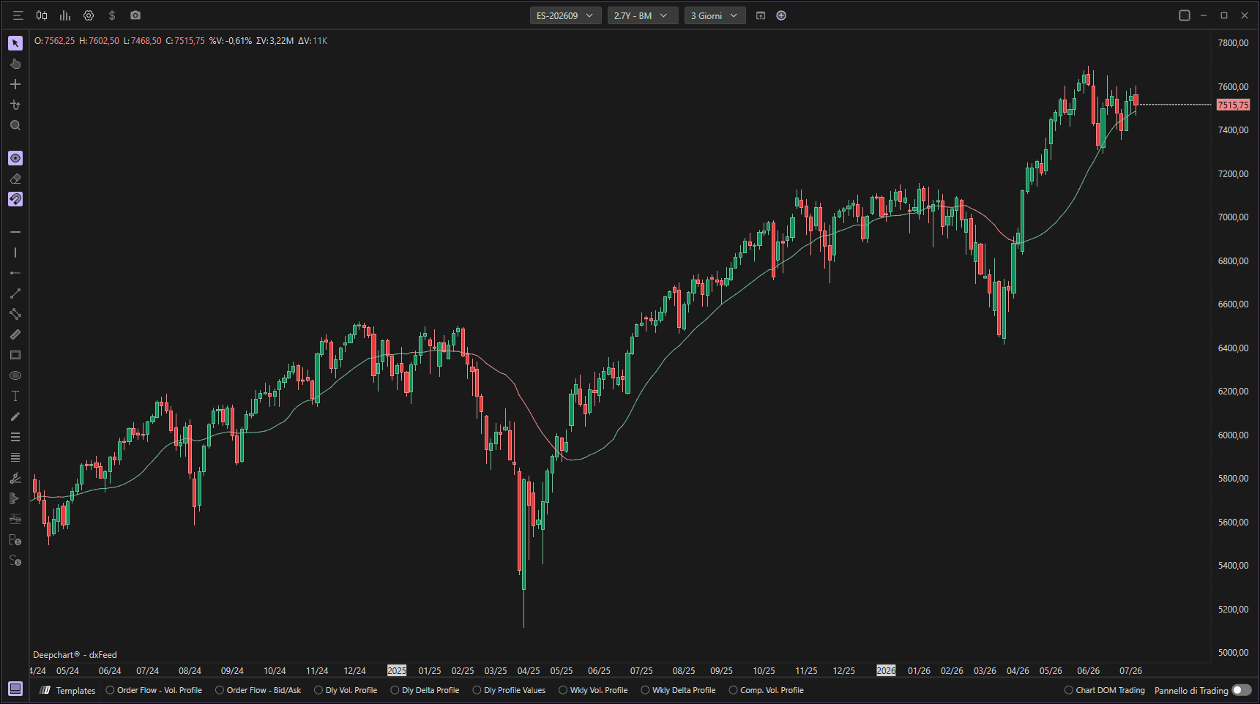Select Dly Vol. Profile template
Image resolution: width=1260 pixels, height=704 pixels.
346,690
